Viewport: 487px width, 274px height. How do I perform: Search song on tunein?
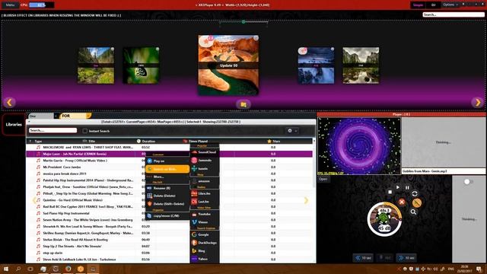tap(205, 168)
